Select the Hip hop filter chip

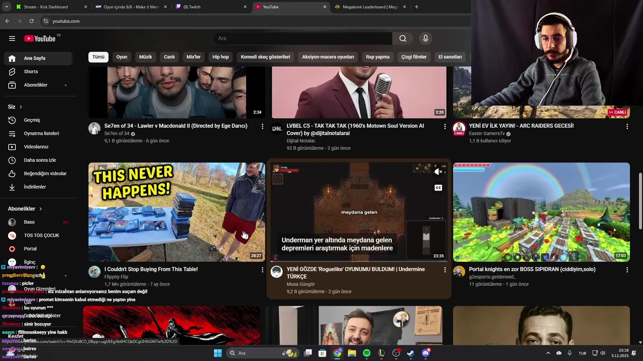[221, 57]
